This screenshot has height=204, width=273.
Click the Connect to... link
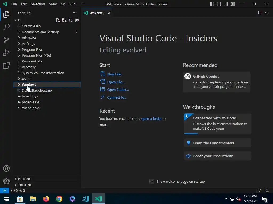[117, 97]
